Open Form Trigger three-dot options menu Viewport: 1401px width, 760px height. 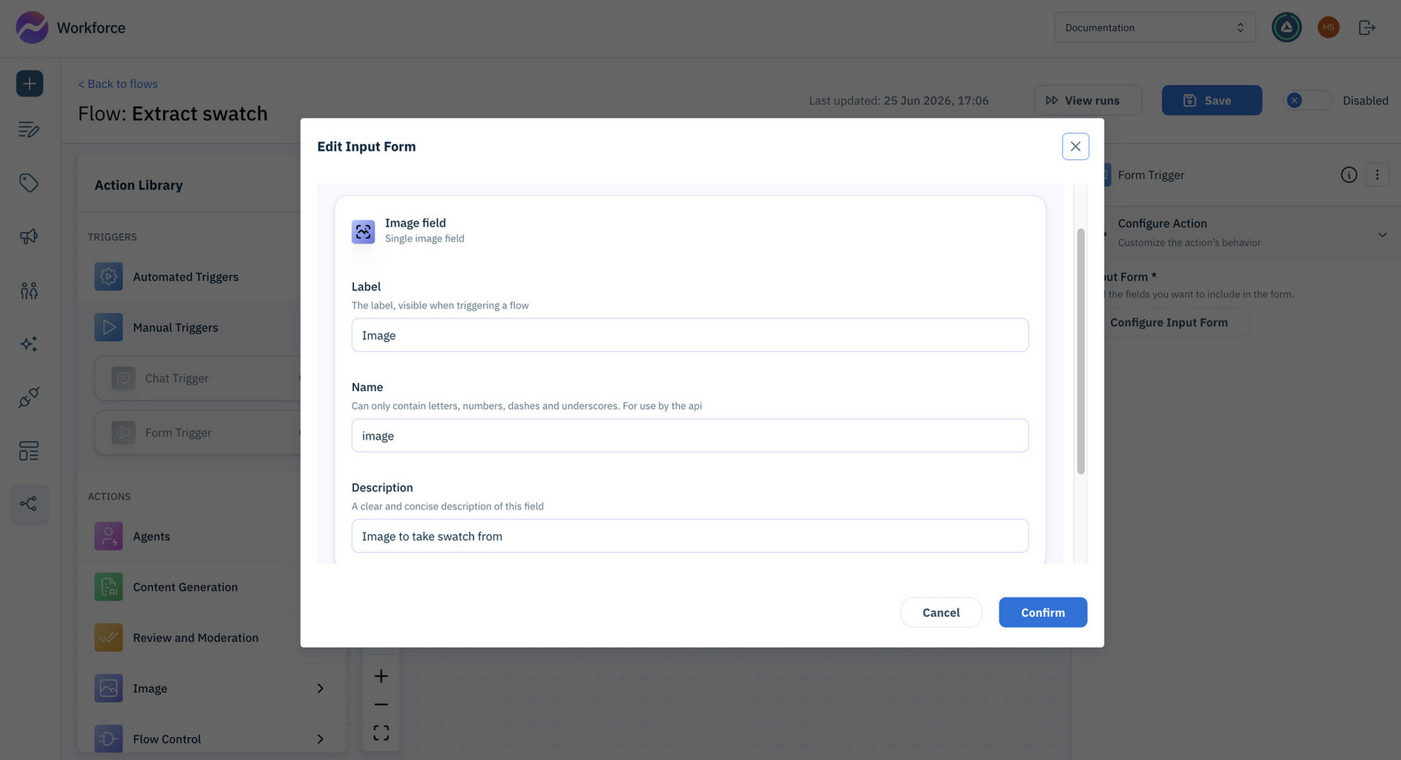1377,175
